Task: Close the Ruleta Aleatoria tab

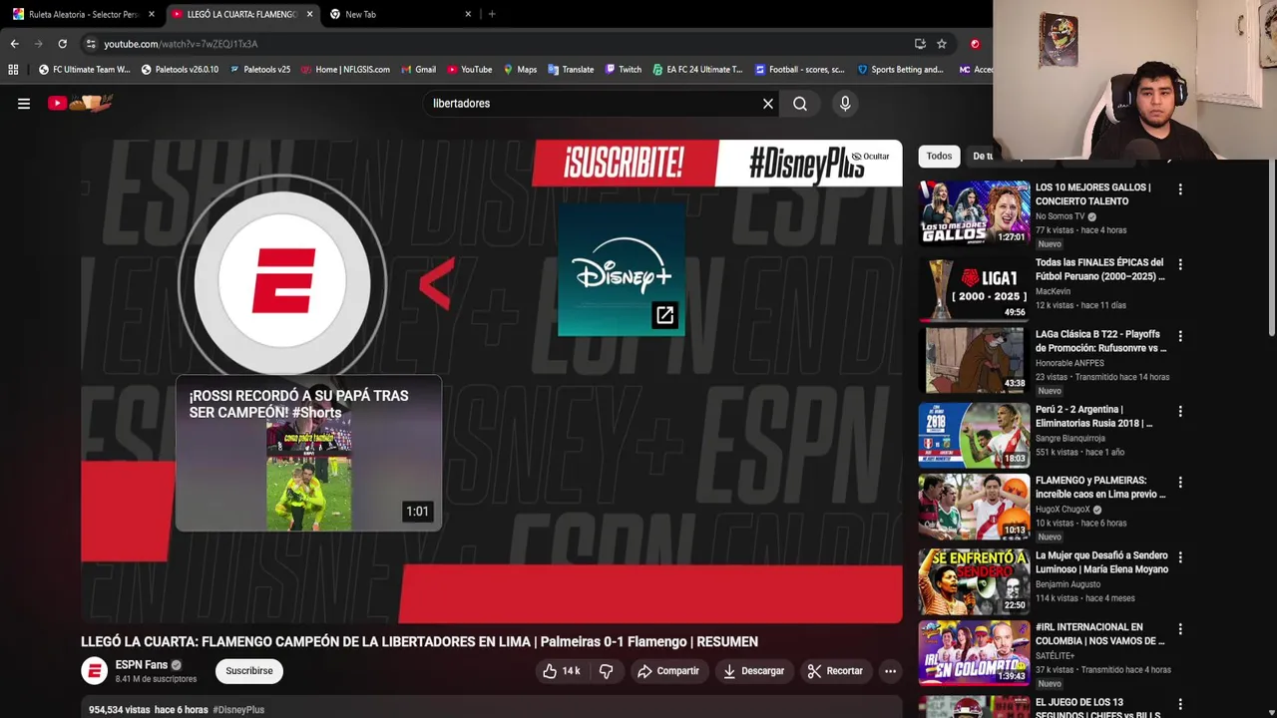Action: tap(152, 14)
